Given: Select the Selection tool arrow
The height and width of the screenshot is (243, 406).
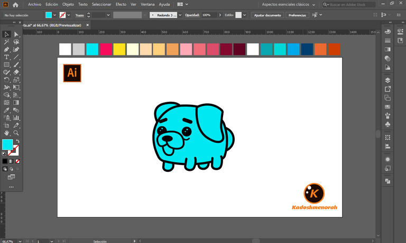Looking at the screenshot, I should pos(6,34).
